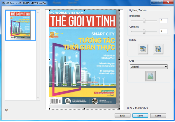175x122 pixels.
Task: Open the Crop dropdown set to Original
Action: 149,67
